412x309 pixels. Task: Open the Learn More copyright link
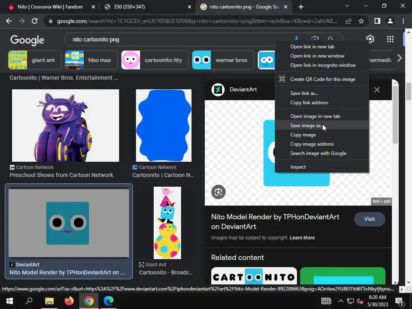pos(302,237)
